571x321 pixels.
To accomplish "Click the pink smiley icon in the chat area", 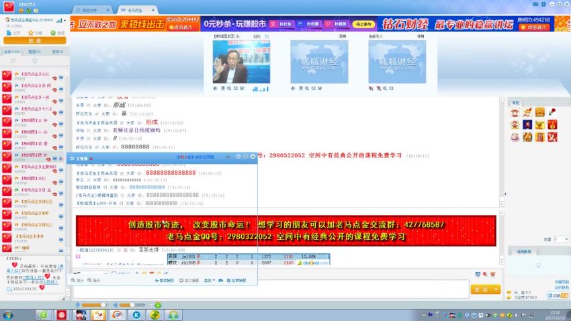I will 78,257.
